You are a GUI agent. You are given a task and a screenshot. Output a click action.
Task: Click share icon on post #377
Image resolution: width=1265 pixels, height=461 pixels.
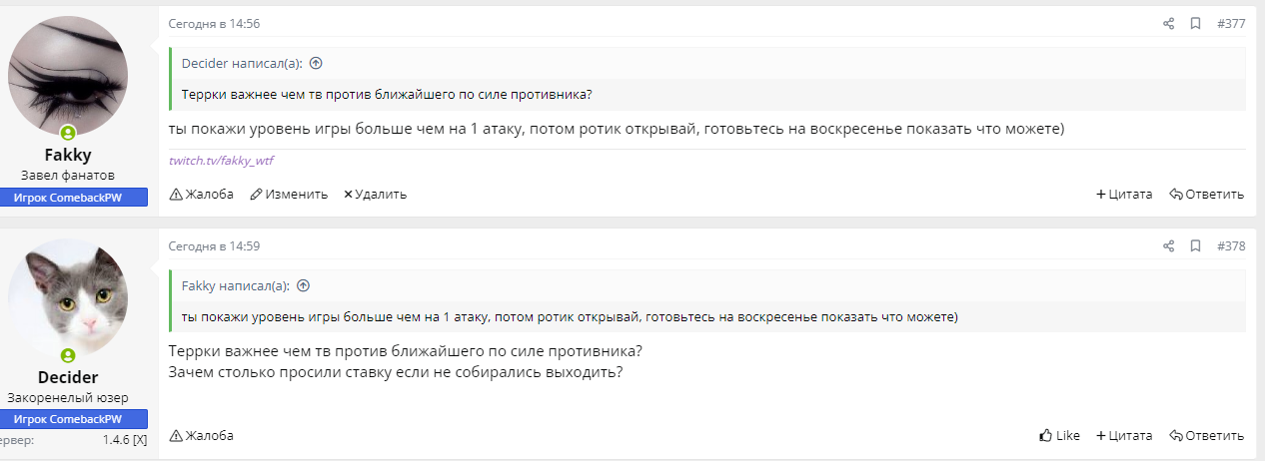(x=1168, y=24)
